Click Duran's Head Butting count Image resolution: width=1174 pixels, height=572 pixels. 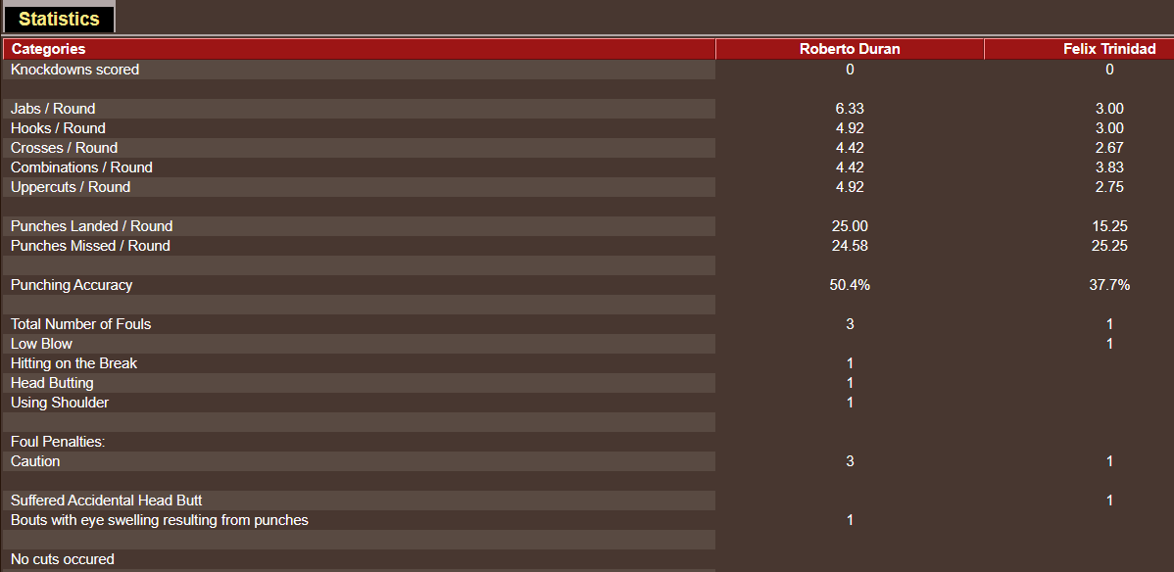[849, 383]
